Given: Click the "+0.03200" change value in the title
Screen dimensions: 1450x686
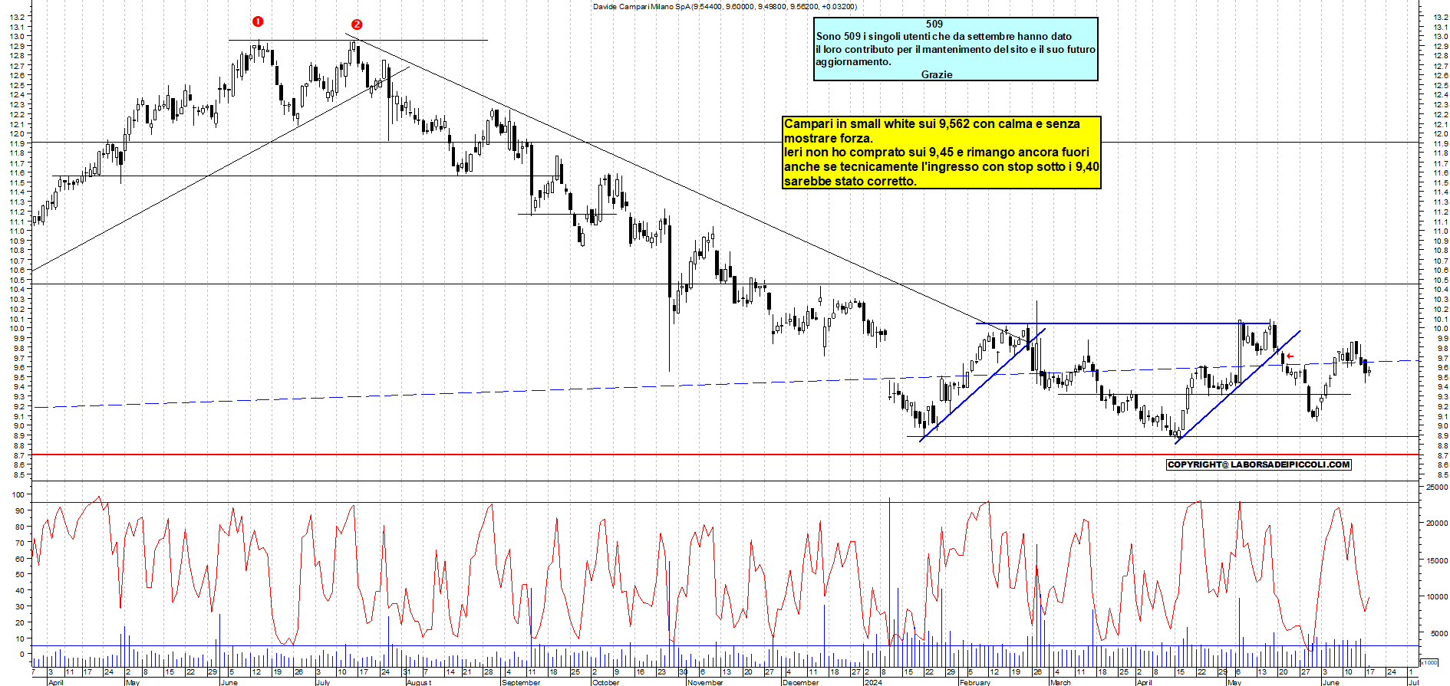Looking at the screenshot, I should point(838,6).
